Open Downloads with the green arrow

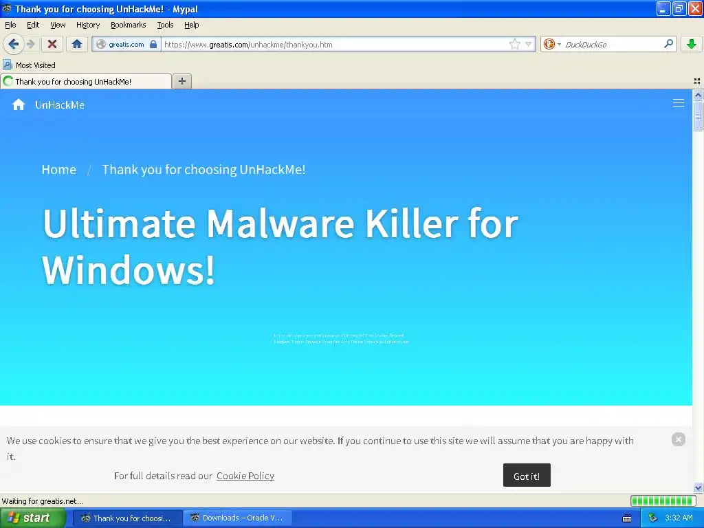click(692, 44)
